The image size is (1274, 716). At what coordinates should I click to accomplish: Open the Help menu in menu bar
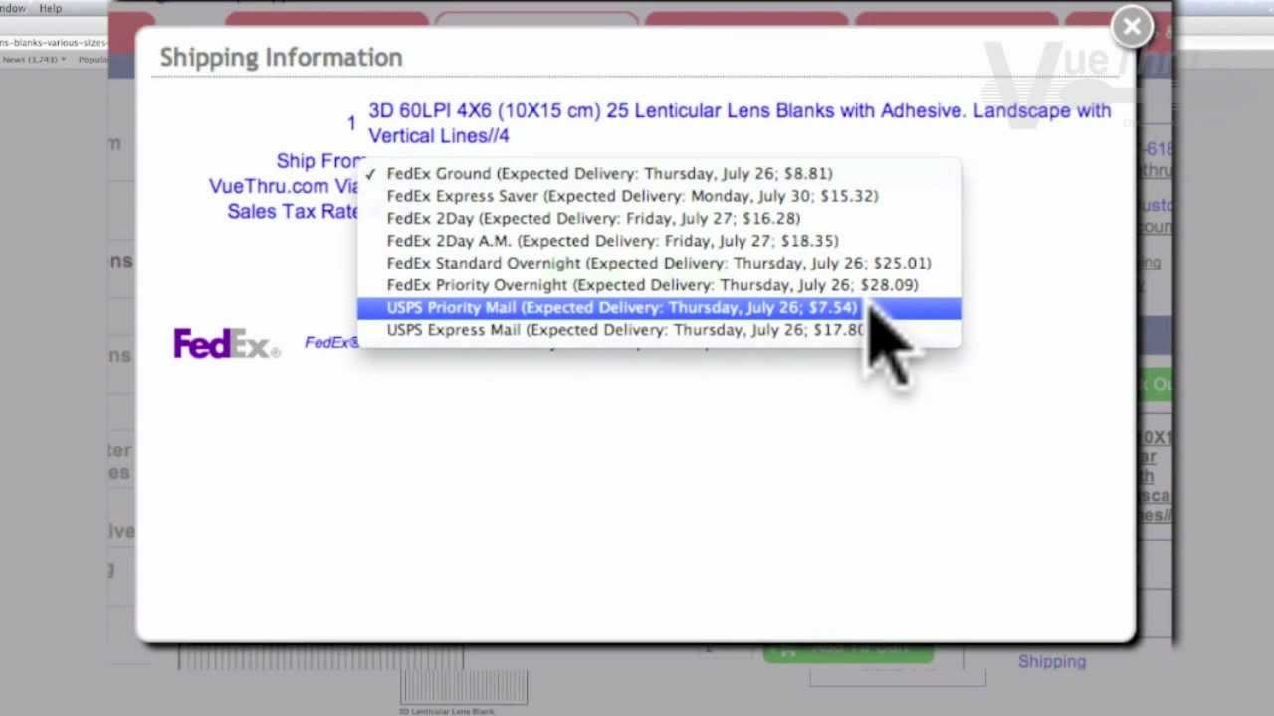pyautogui.click(x=50, y=8)
